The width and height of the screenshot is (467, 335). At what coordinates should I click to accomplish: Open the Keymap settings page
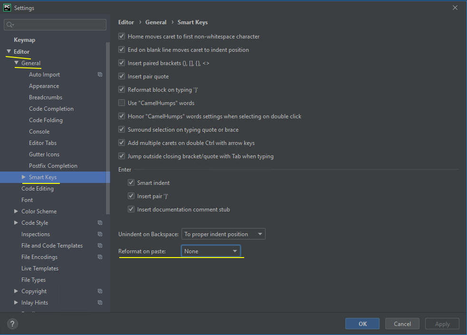(x=24, y=40)
